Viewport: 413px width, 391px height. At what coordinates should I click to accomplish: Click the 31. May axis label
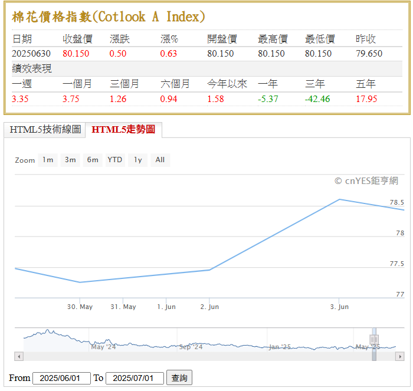pyautogui.click(x=123, y=307)
